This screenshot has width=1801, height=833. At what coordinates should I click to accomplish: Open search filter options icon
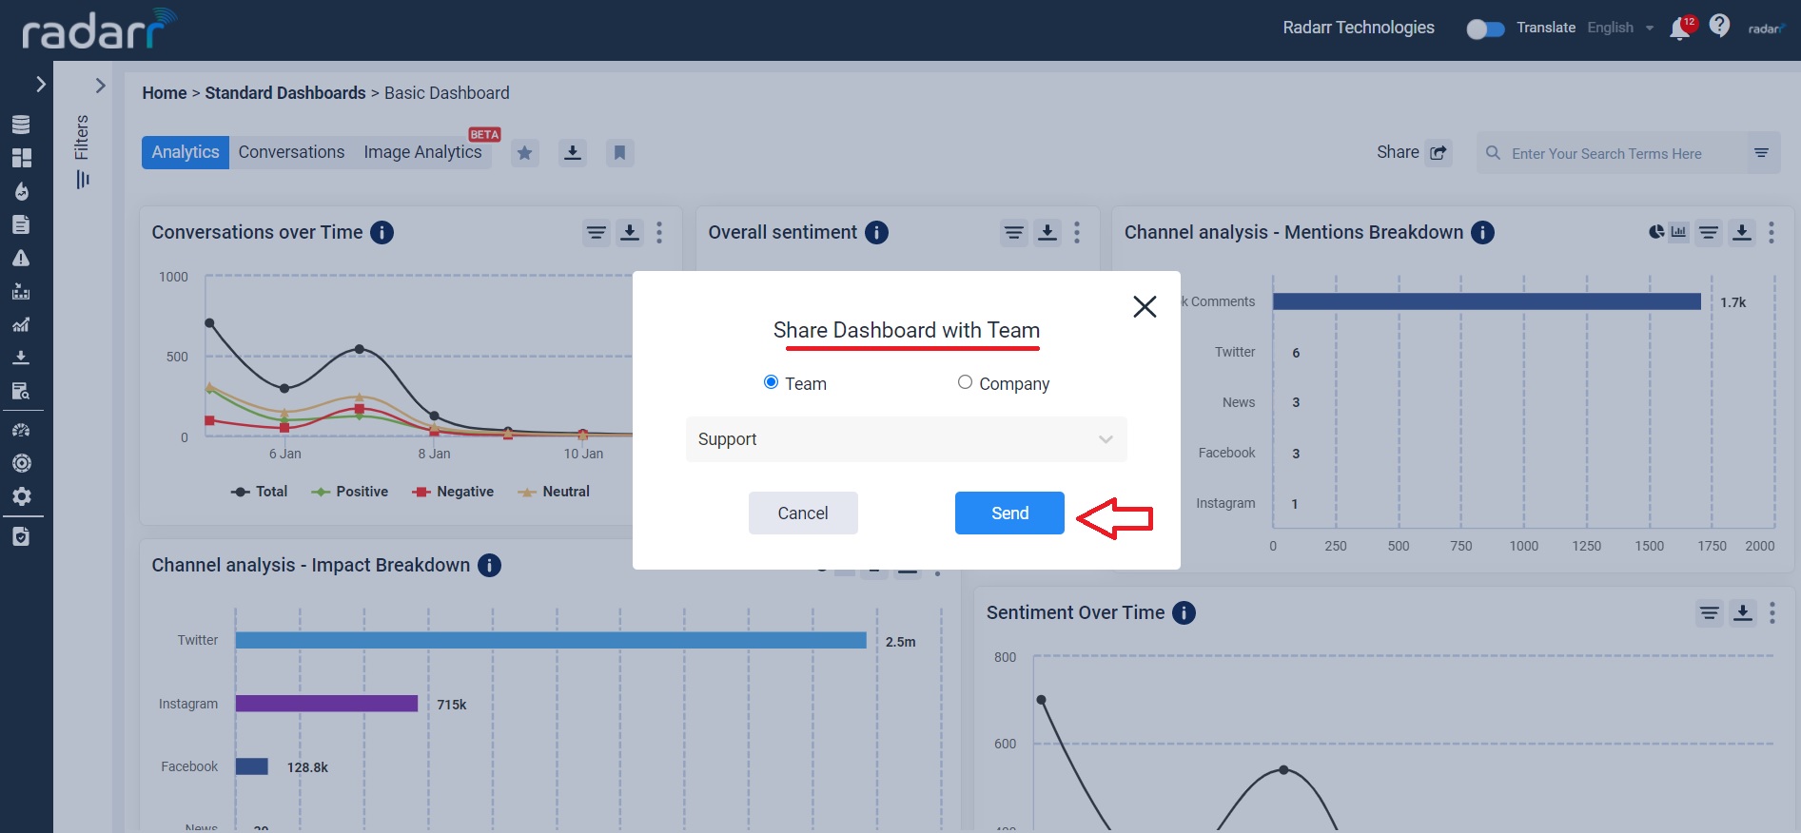point(1761,152)
